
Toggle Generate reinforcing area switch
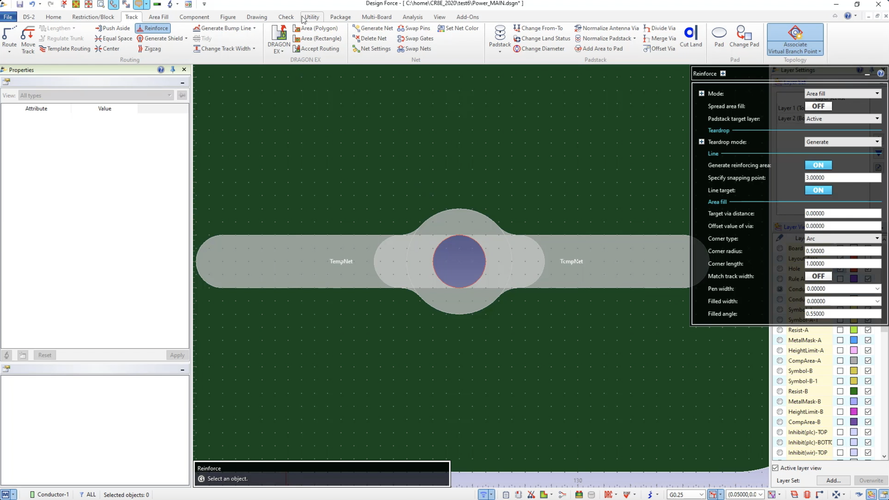coord(818,165)
